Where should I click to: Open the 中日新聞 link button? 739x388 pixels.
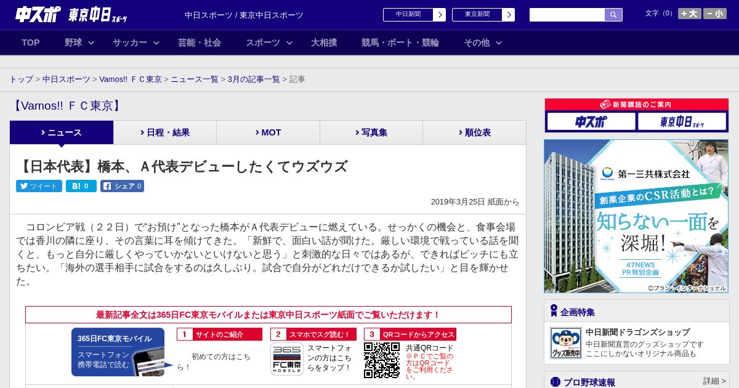(408, 15)
